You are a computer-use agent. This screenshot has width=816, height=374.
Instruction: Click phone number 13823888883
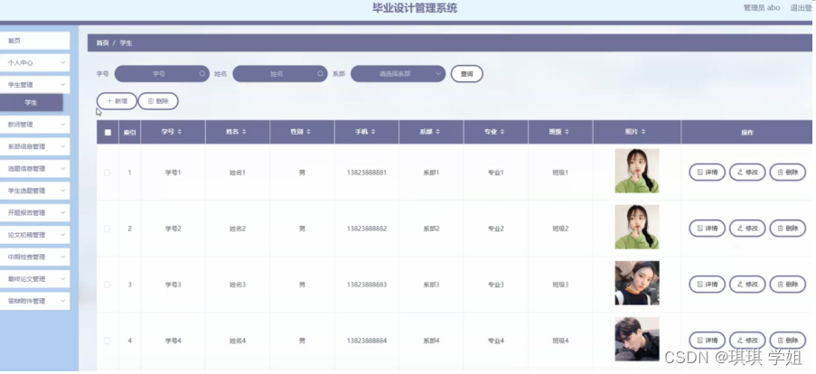pos(367,285)
